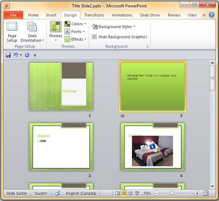Click the animation star icon under slide 2

coord(122,116)
